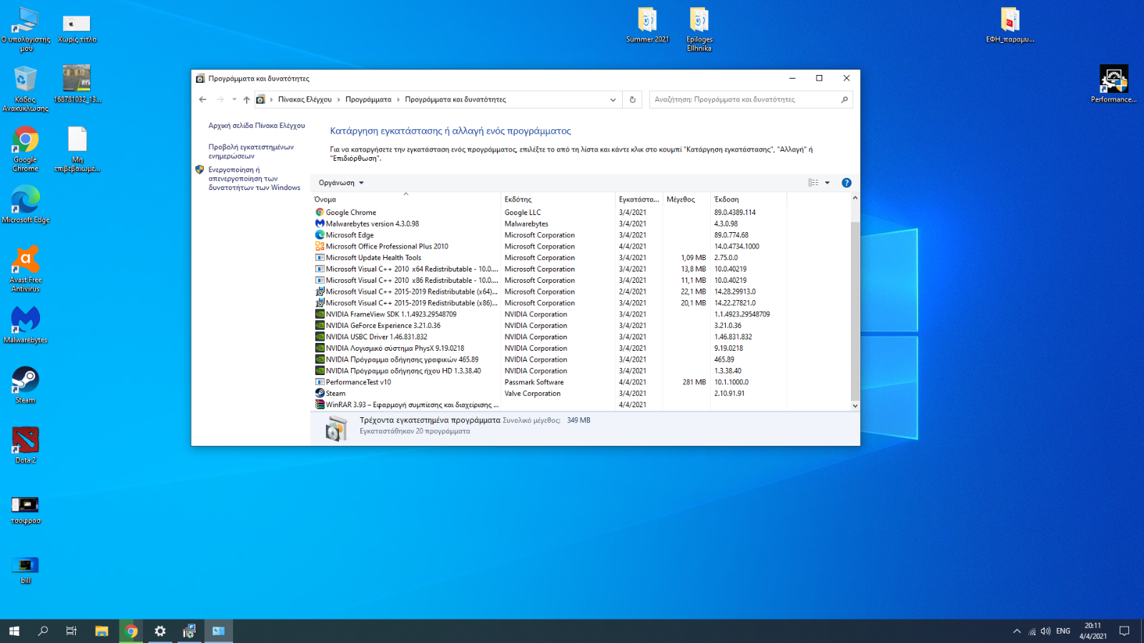
Task: Open the Windows Start menu
Action: 14,631
